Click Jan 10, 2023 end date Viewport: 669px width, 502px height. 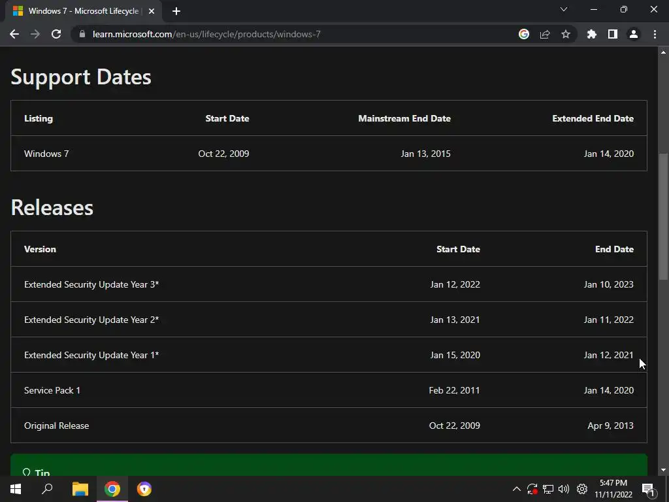coord(608,284)
